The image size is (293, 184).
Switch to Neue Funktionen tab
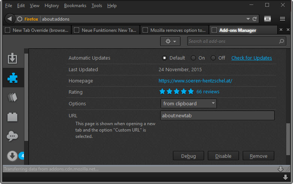(105, 30)
